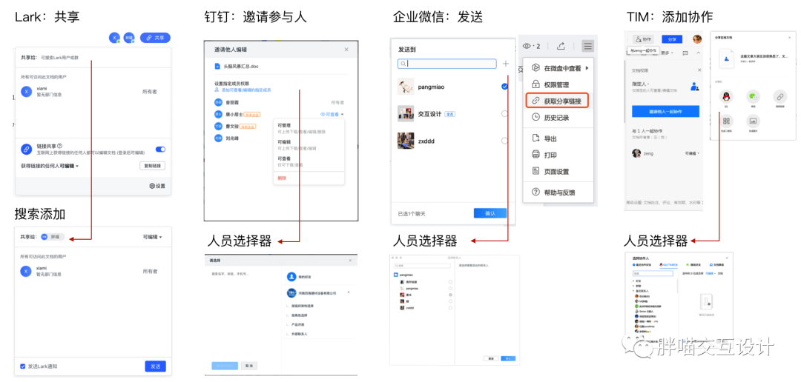Open 帮助与反馈 from the menu

point(561,192)
